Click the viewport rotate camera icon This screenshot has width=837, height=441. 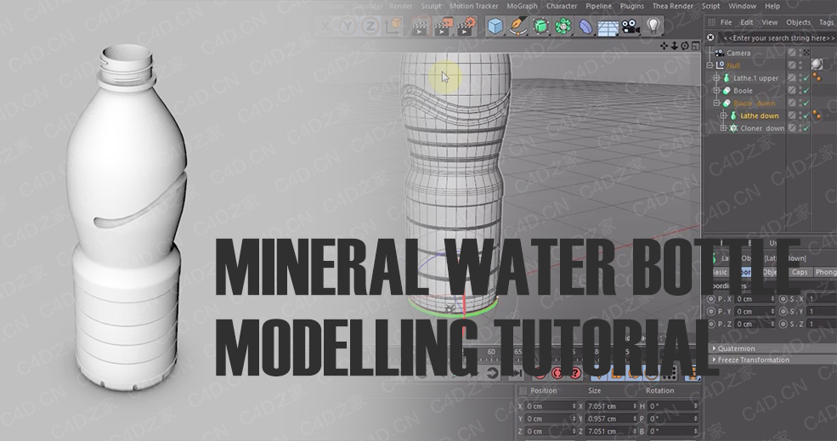pyautogui.click(x=684, y=46)
